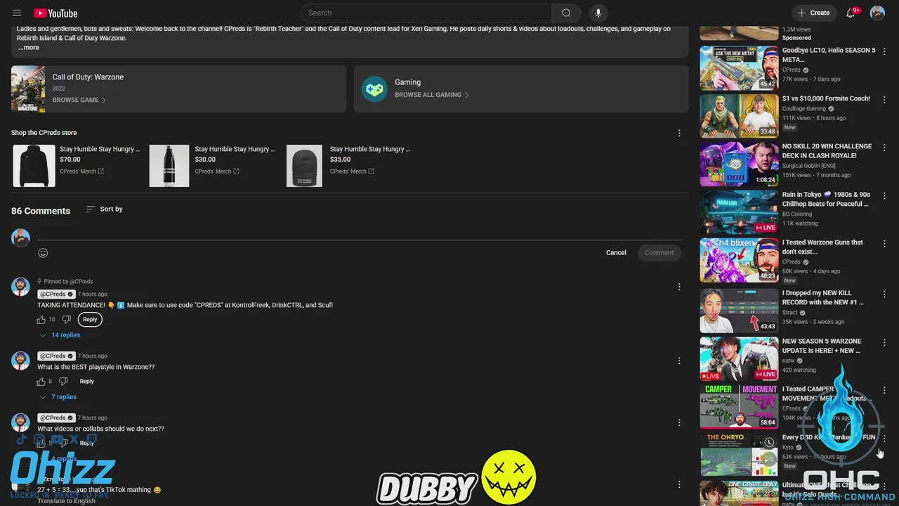Screen dimensions: 899x506
Task: Click the search magnifier button
Action: (566, 13)
